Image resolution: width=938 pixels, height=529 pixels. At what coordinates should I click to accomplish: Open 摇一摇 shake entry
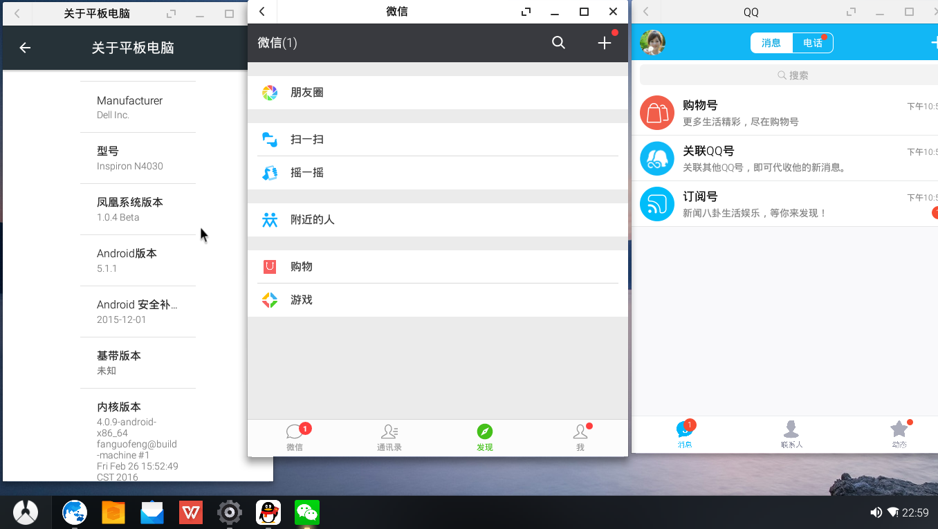click(438, 173)
